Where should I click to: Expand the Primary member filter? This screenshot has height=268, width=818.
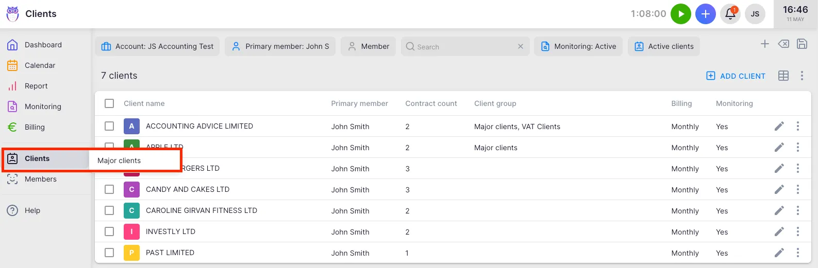pyautogui.click(x=280, y=46)
